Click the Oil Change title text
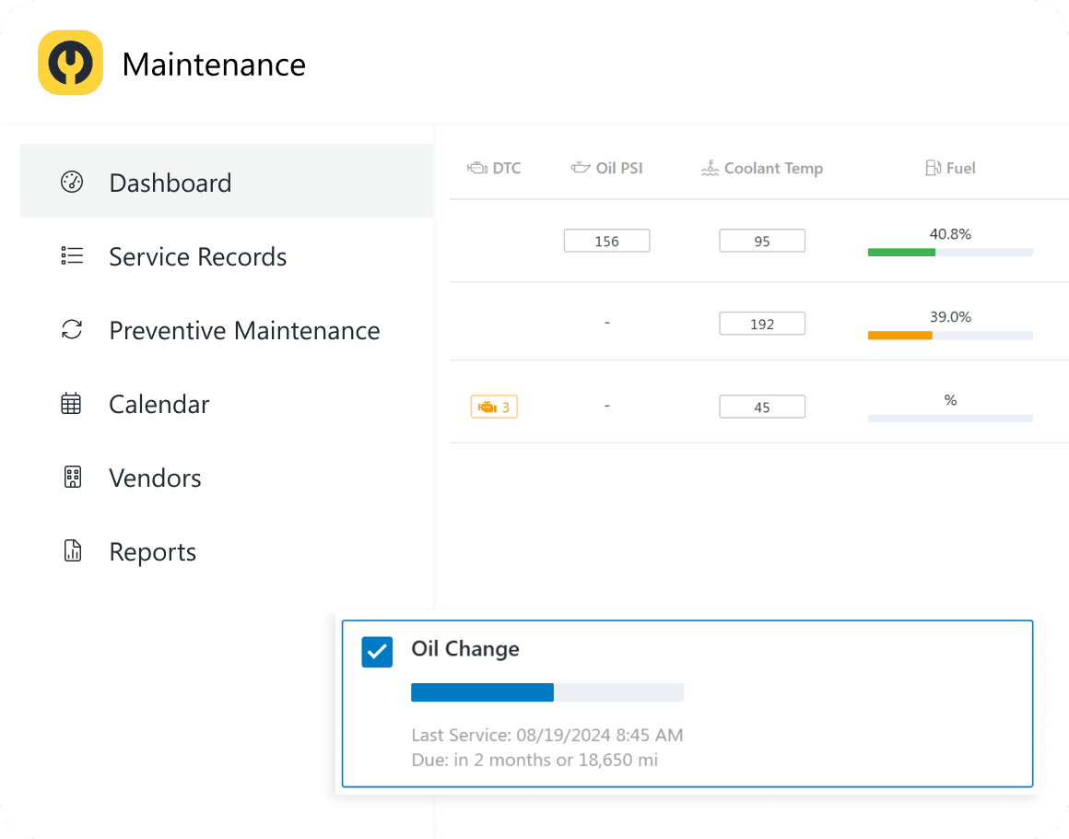Screen dimensions: 1069x839 (465, 648)
